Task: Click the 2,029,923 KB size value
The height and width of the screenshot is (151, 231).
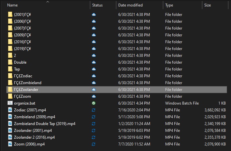Action: 215,117
